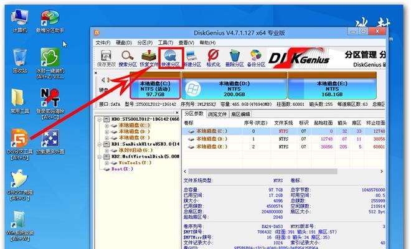Screen dimensions: 411x249
Task: Select the DG分区工具 desktop shortcut
Action: pyautogui.click(x=20, y=144)
